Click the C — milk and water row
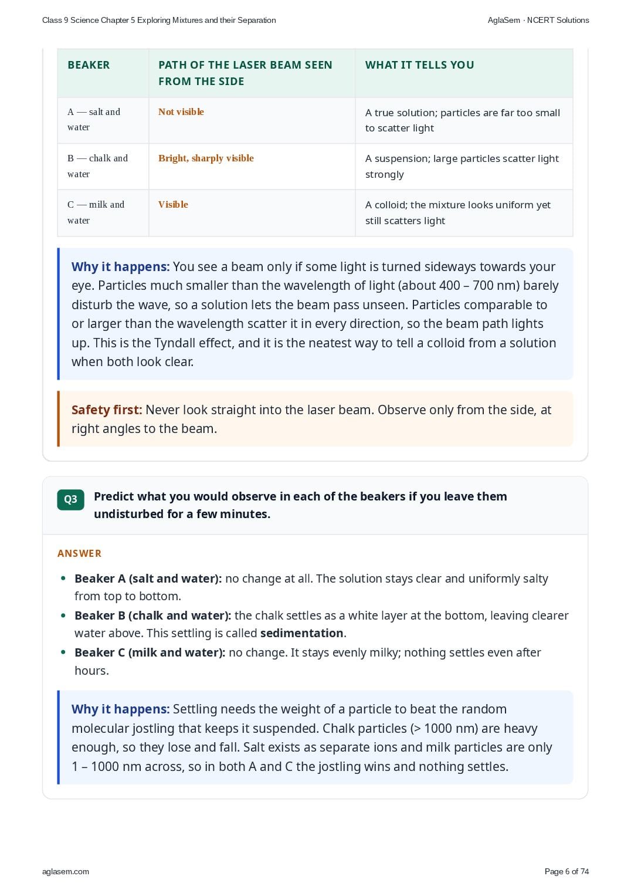The height and width of the screenshot is (893, 631). click(x=315, y=213)
